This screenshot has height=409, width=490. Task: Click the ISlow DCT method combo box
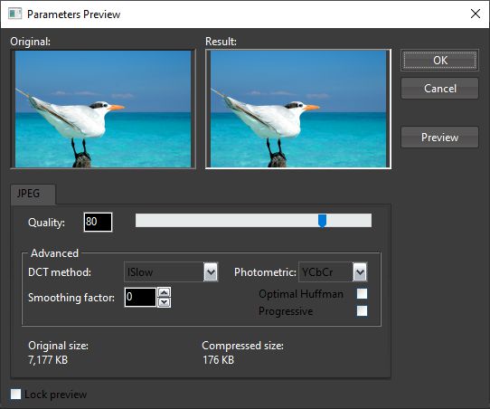point(171,272)
